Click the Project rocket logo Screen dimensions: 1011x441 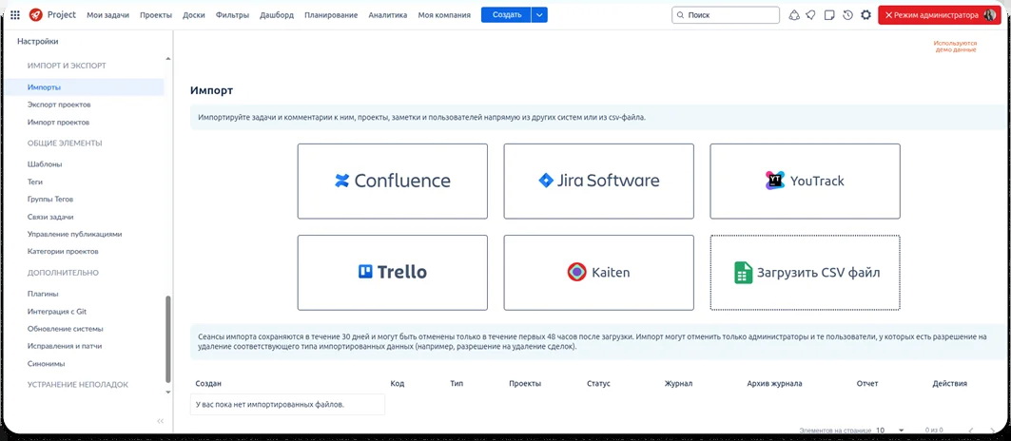36,15
